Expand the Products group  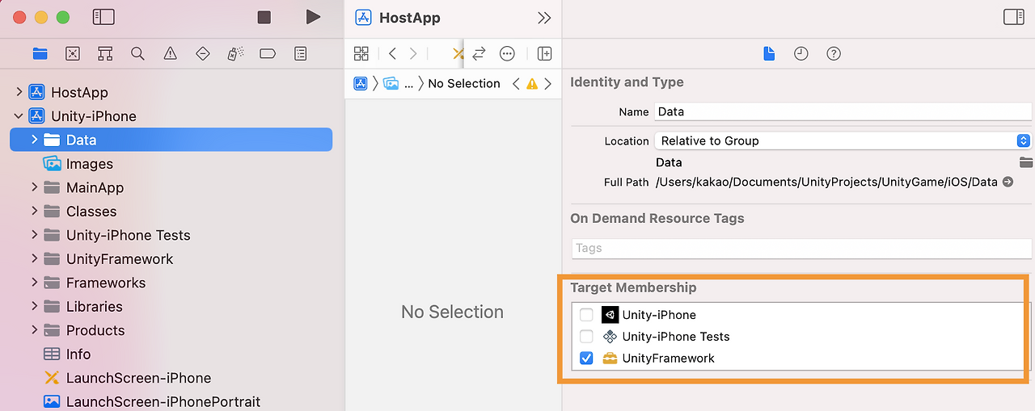(34, 330)
